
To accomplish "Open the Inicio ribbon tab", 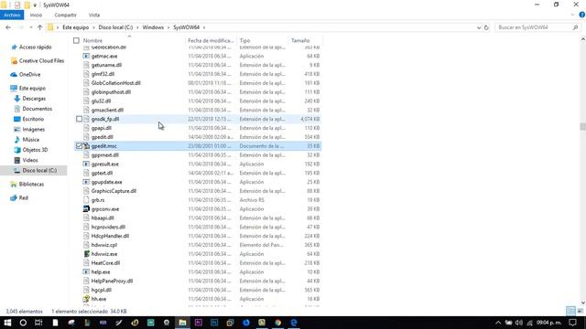I will tap(36, 15).
